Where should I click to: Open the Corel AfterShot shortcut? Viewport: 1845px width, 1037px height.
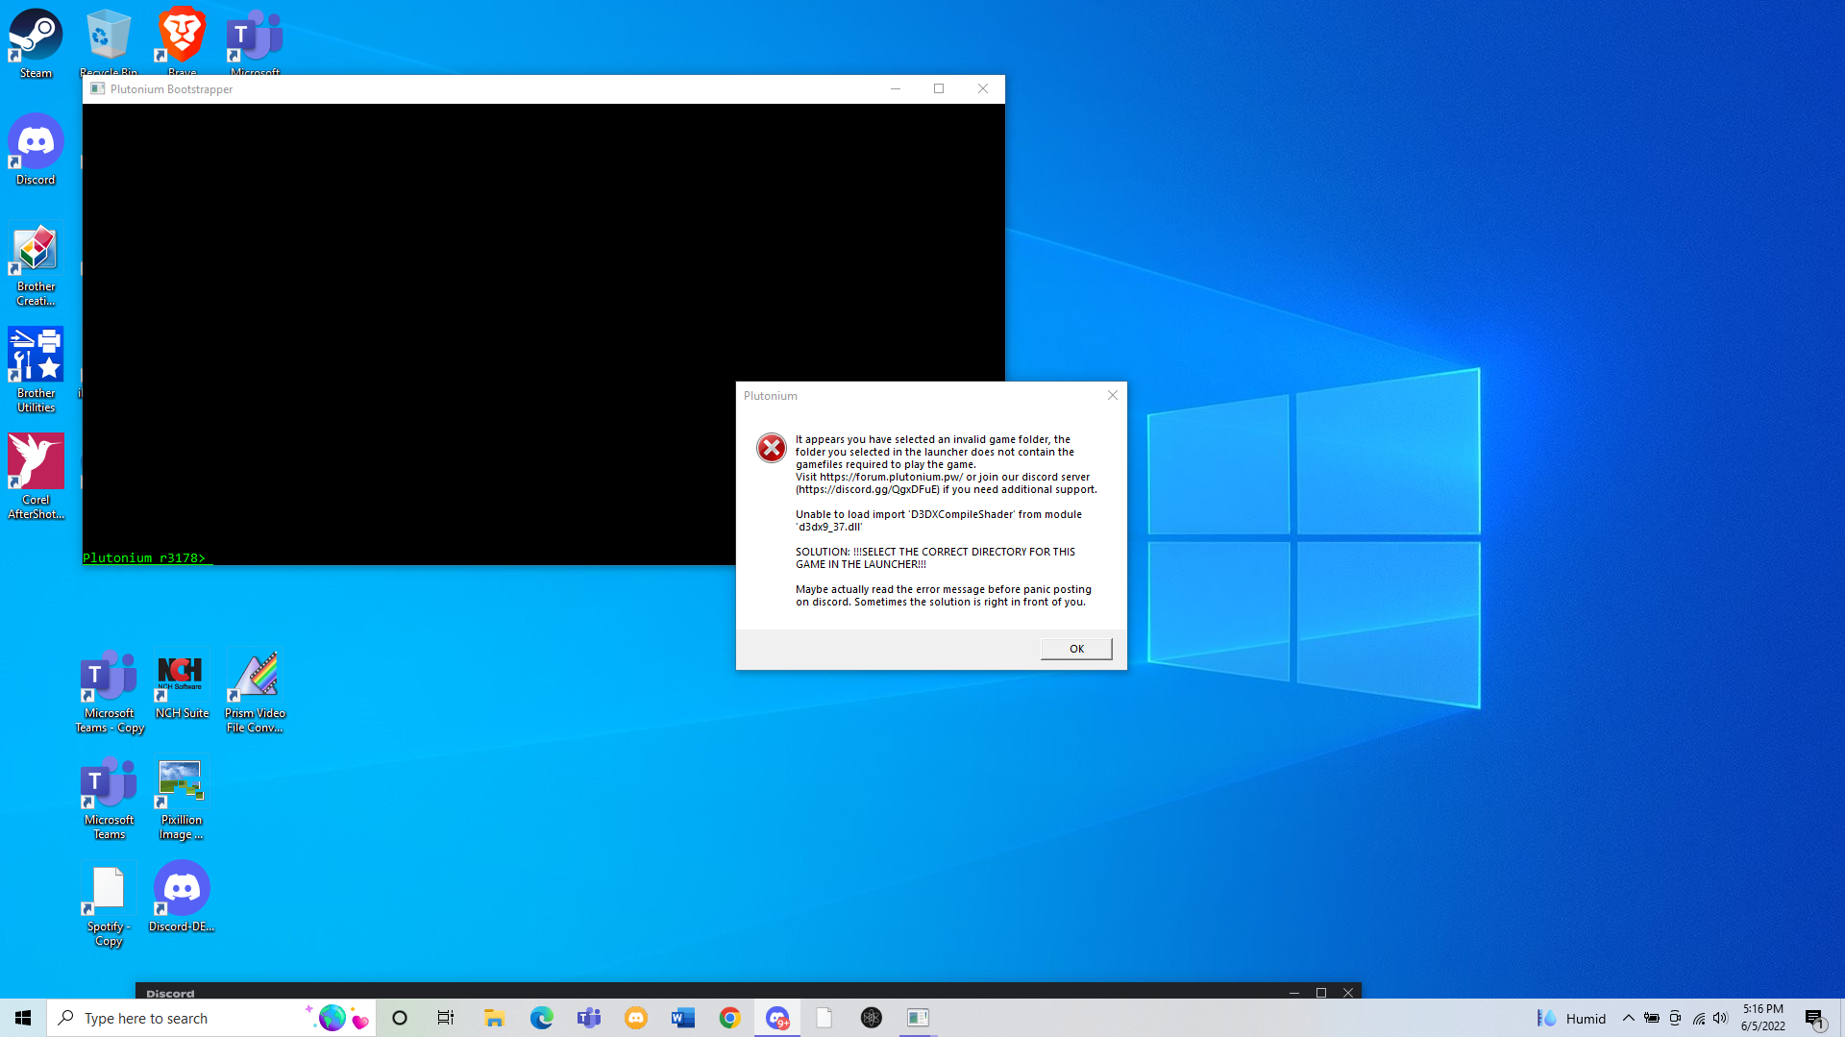coord(36,478)
